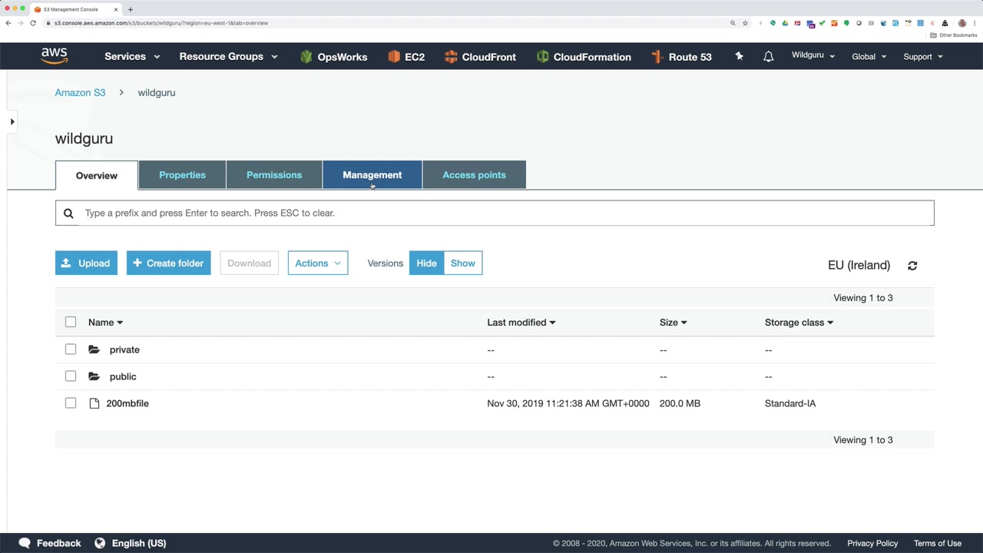Set Versions to Show

pos(463,263)
